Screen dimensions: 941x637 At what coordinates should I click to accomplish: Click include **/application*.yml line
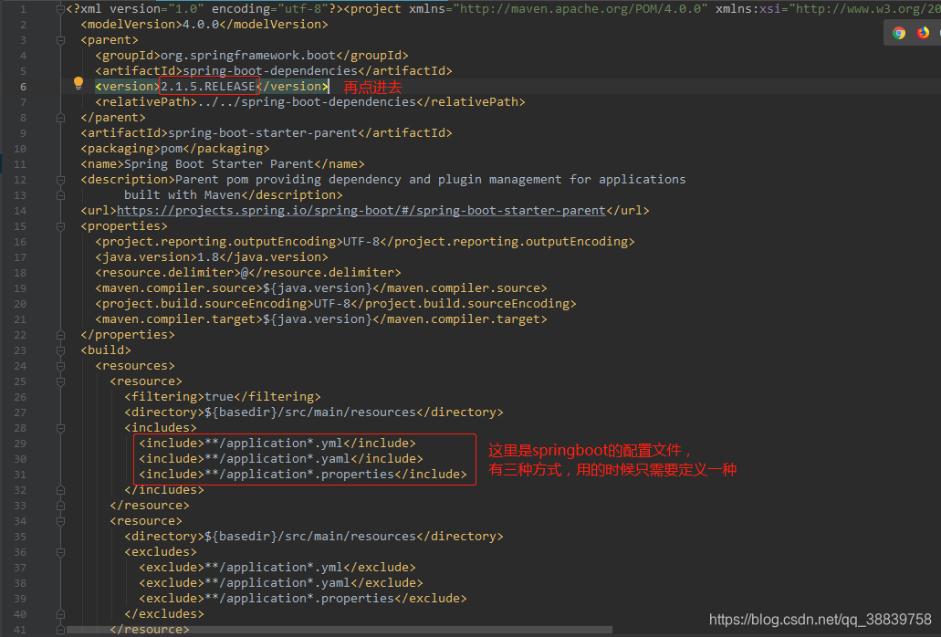277,444
